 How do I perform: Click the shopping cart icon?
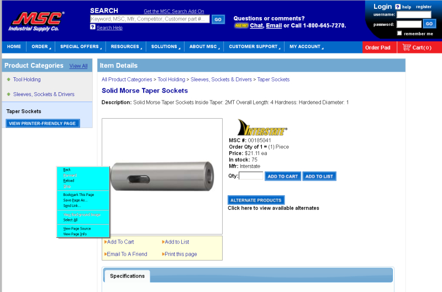point(407,47)
